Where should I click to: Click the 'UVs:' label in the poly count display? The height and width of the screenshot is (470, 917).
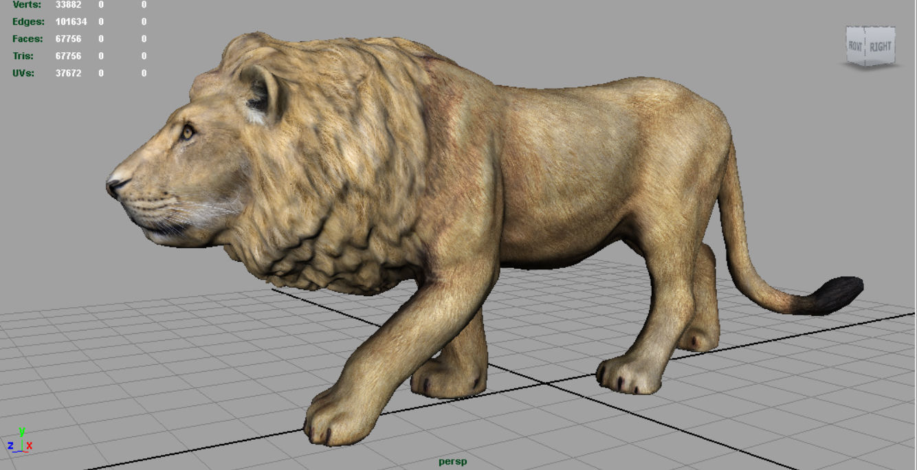[23, 73]
